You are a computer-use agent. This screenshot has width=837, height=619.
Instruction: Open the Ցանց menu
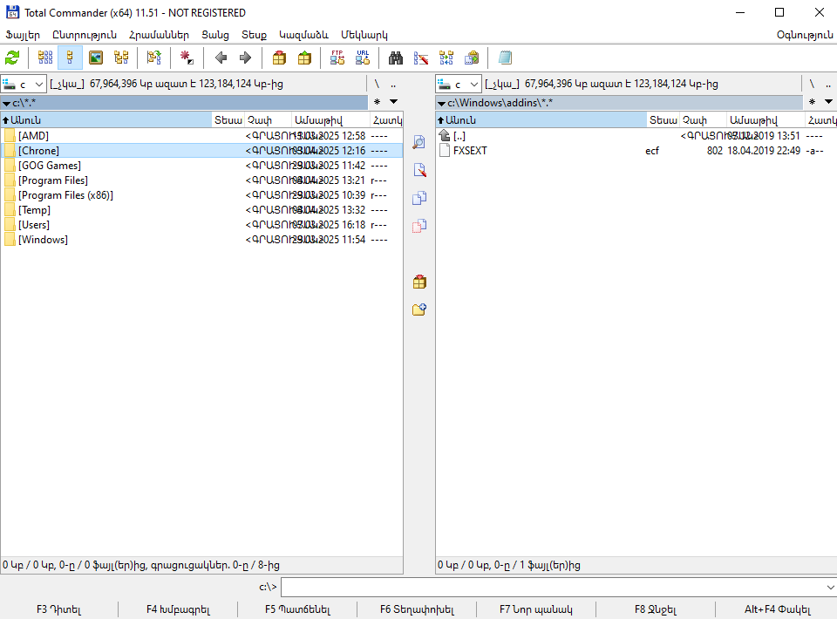coord(215,35)
